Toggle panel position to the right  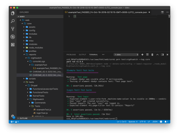(x=162, y=54)
